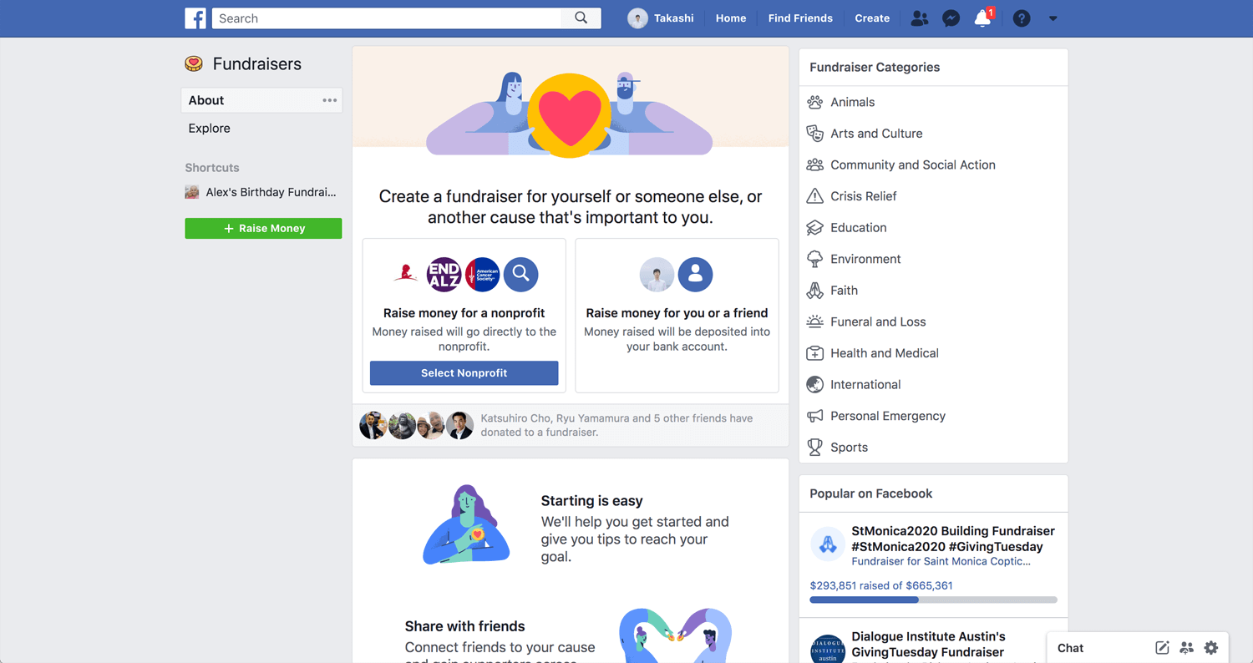Click the nonprofit search circle icon
Image resolution: width=1253 pixels, height=663 pixels.
point(520,274)
